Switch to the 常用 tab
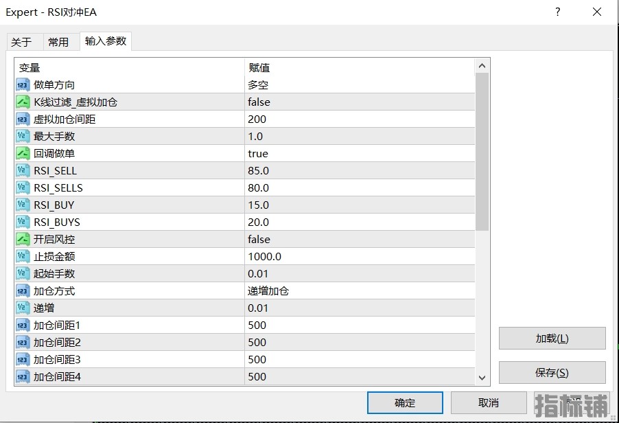This screenshot has height=423, width=619. pos(58,42)
